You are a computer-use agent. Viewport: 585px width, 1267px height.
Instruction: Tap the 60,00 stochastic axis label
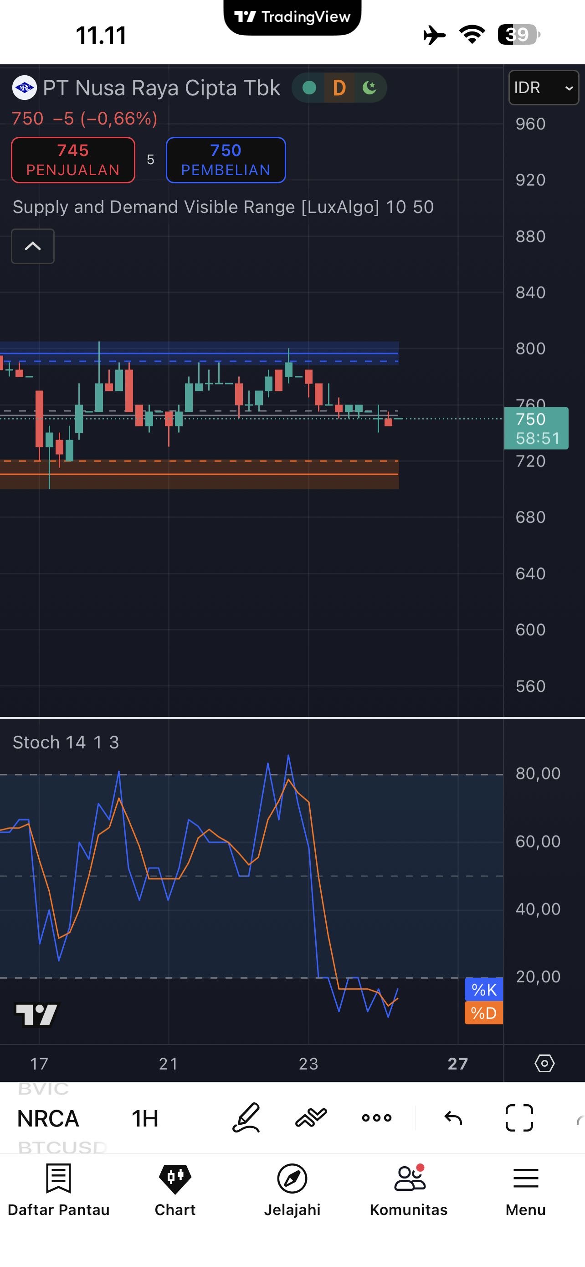[x=538, y=841]
